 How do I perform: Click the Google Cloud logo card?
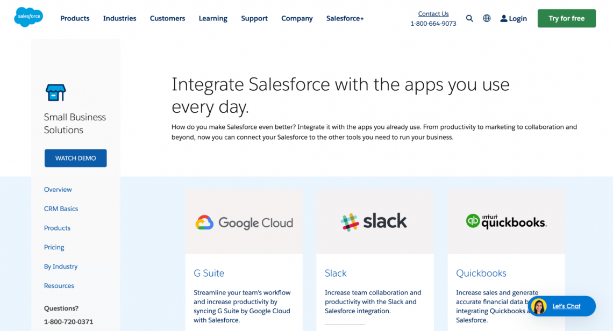(x=244, y=222)
